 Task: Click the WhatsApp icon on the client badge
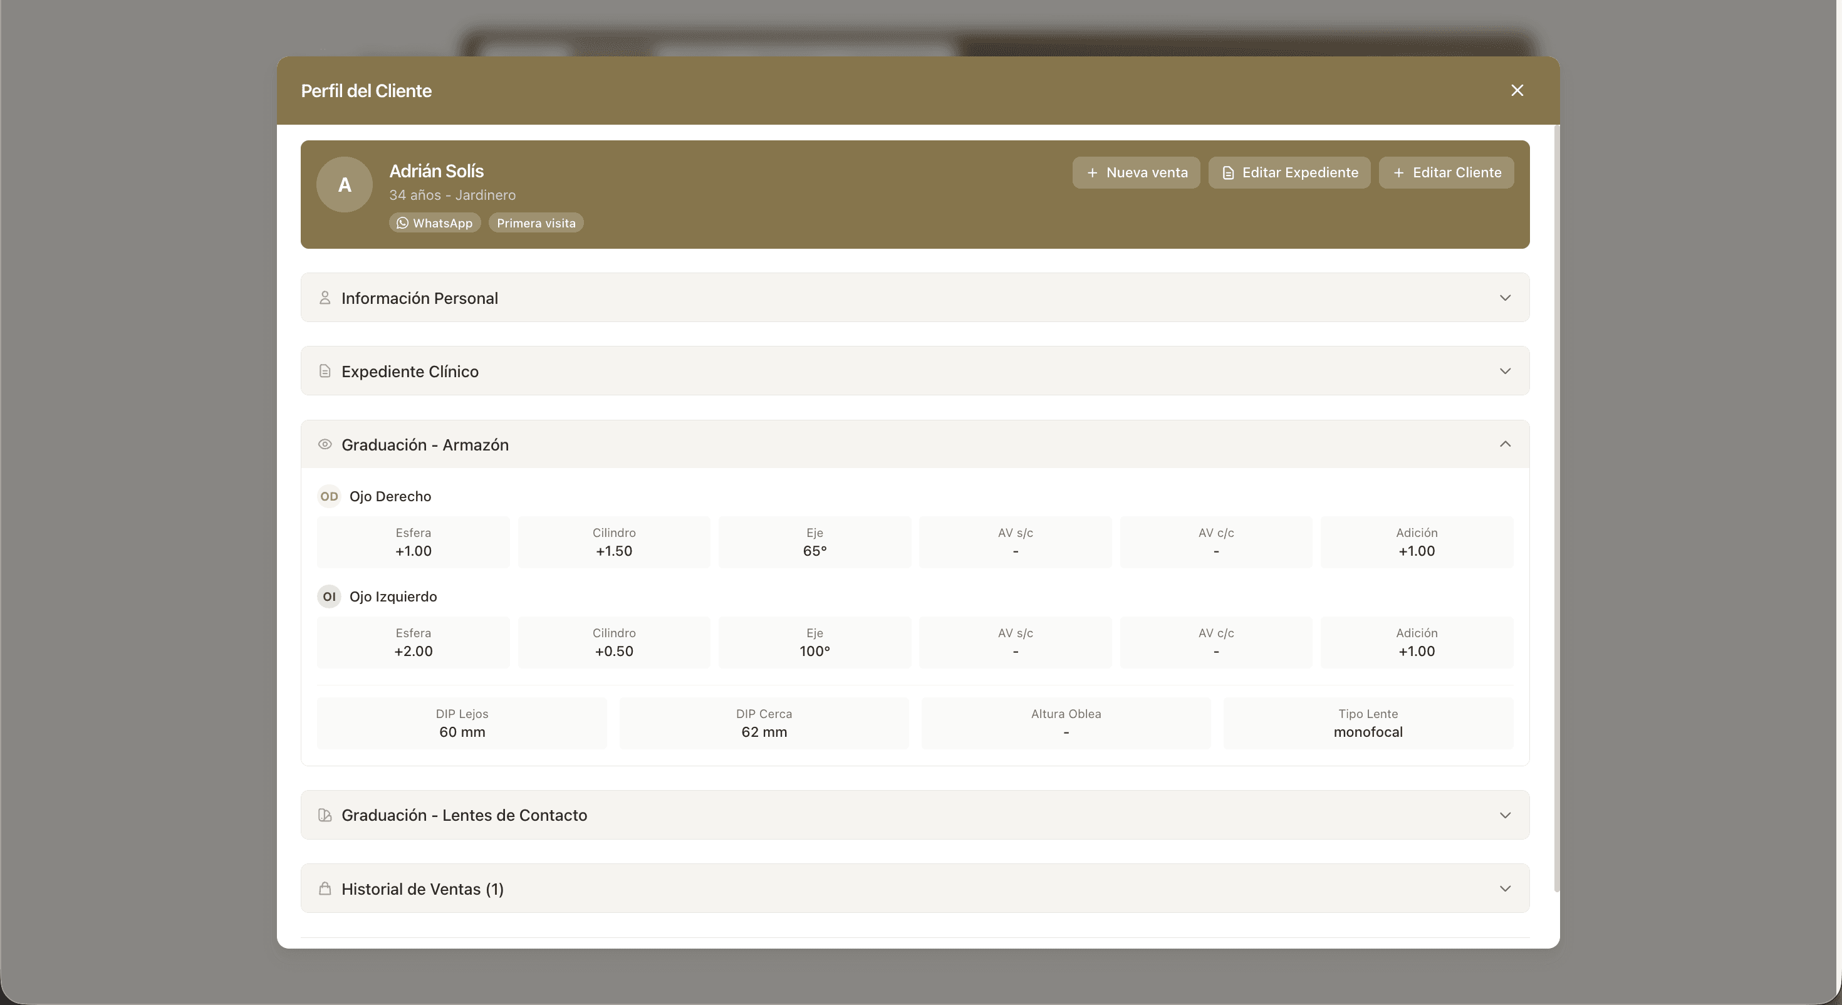point(402,222)
